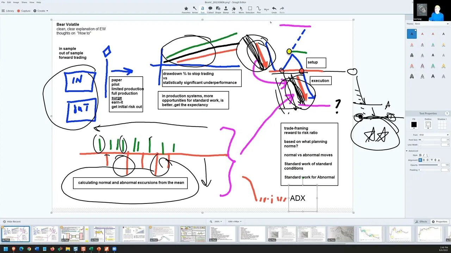451x253 pixels.
Task: Select the Fill tool
Action: click(234, 9)
